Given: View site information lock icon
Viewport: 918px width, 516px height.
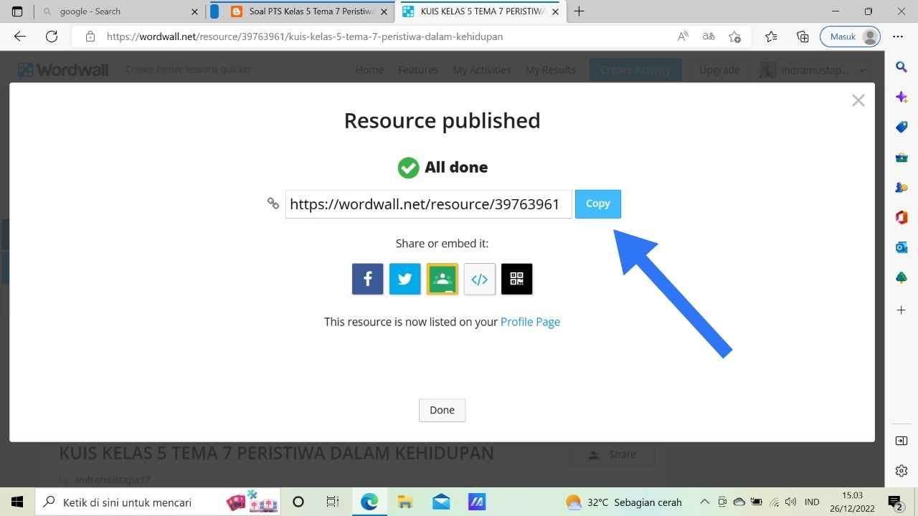Looking at the screenshot, I should point(90,37).
